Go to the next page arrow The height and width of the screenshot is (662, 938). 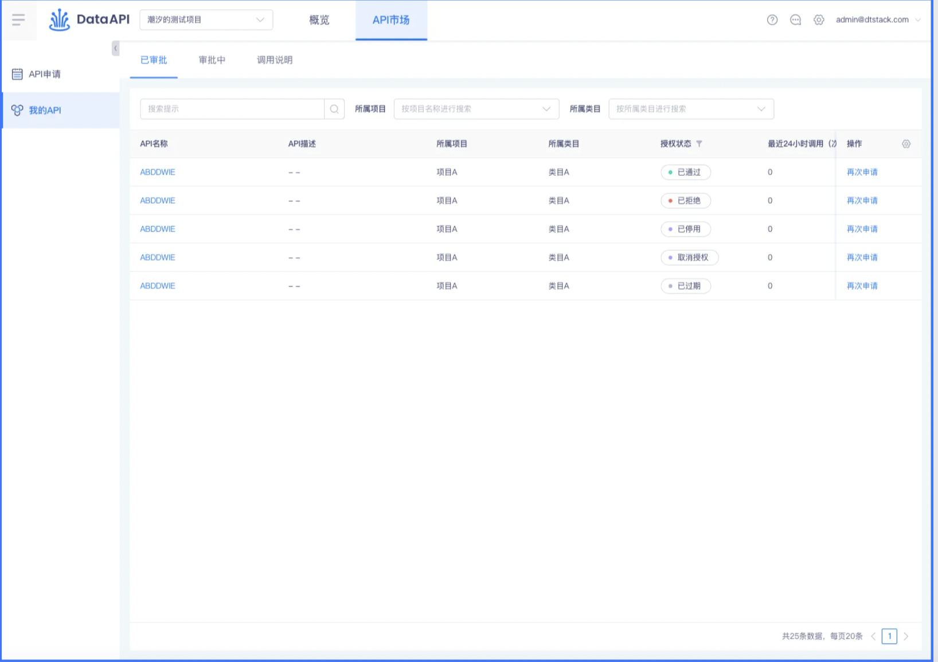point(906,636)
